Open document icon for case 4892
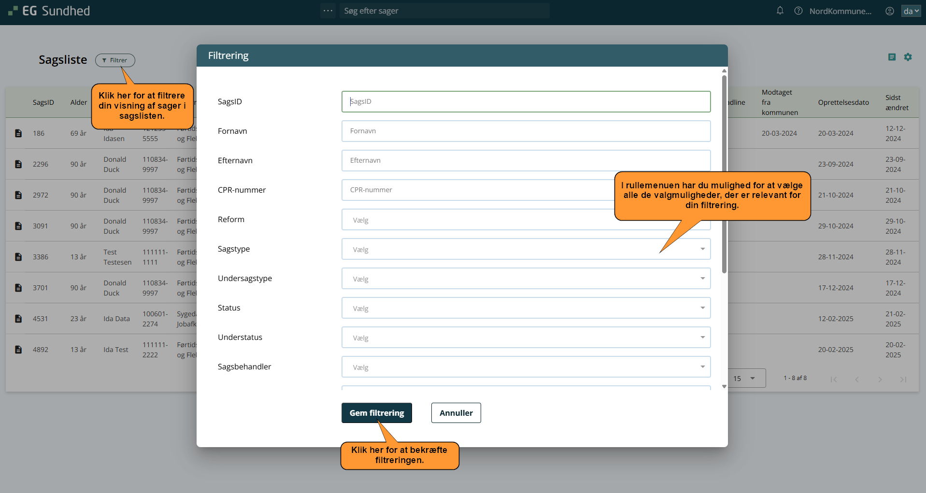Image resolution: width=926 pixels, height=493 pixels. (18, 350)
